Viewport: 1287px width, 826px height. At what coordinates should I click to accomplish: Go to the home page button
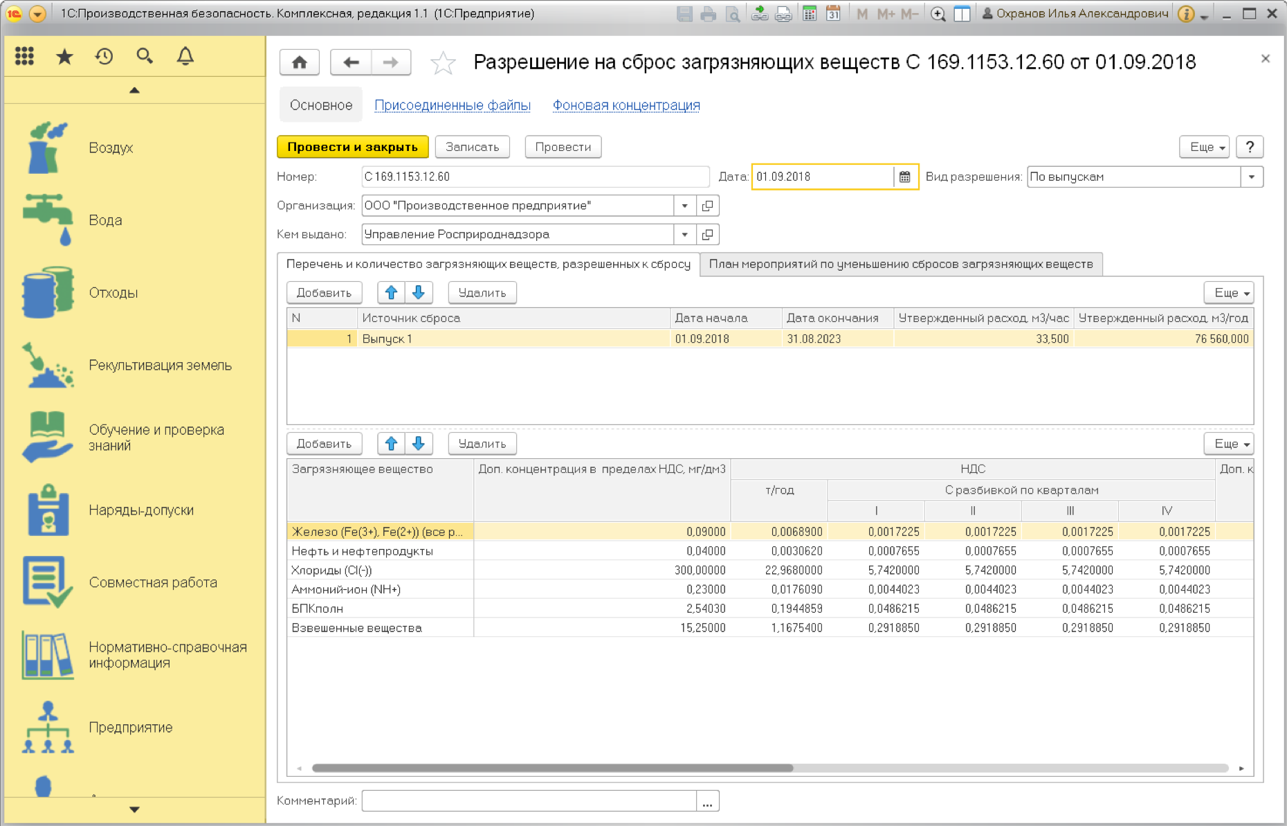[x=300, y=62]
